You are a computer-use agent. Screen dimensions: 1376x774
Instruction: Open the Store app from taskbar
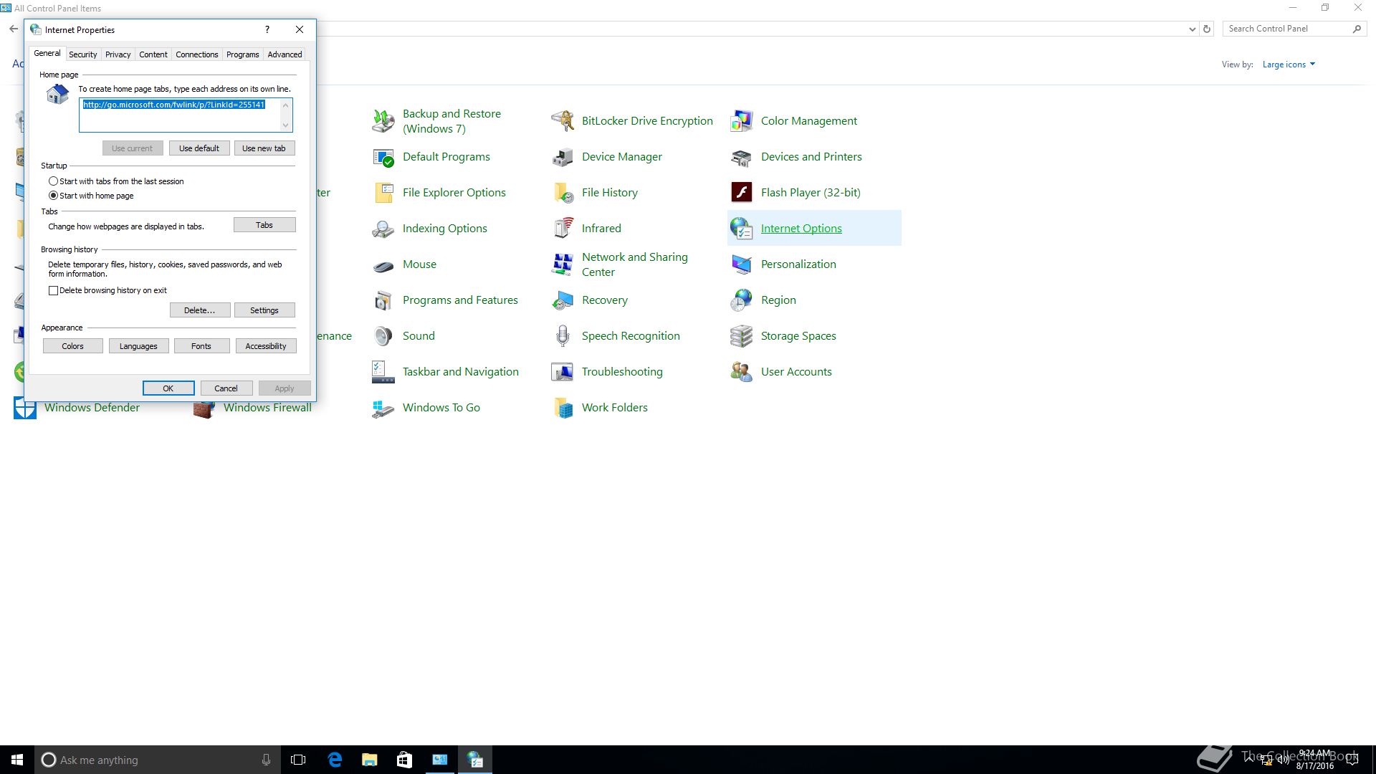tap(404, 760)
